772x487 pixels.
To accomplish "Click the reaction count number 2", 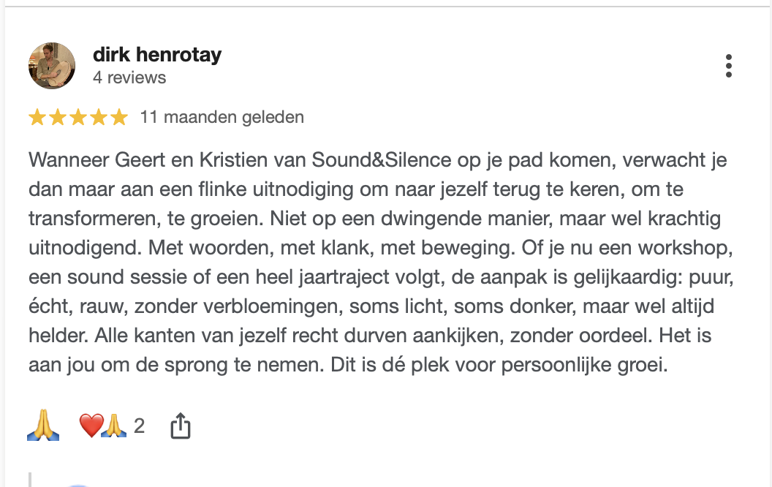I will (x=140, y=426).
